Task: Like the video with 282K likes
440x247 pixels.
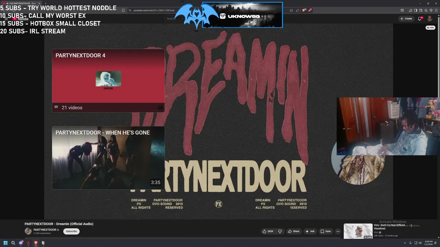Action: (x=268, y=231)
